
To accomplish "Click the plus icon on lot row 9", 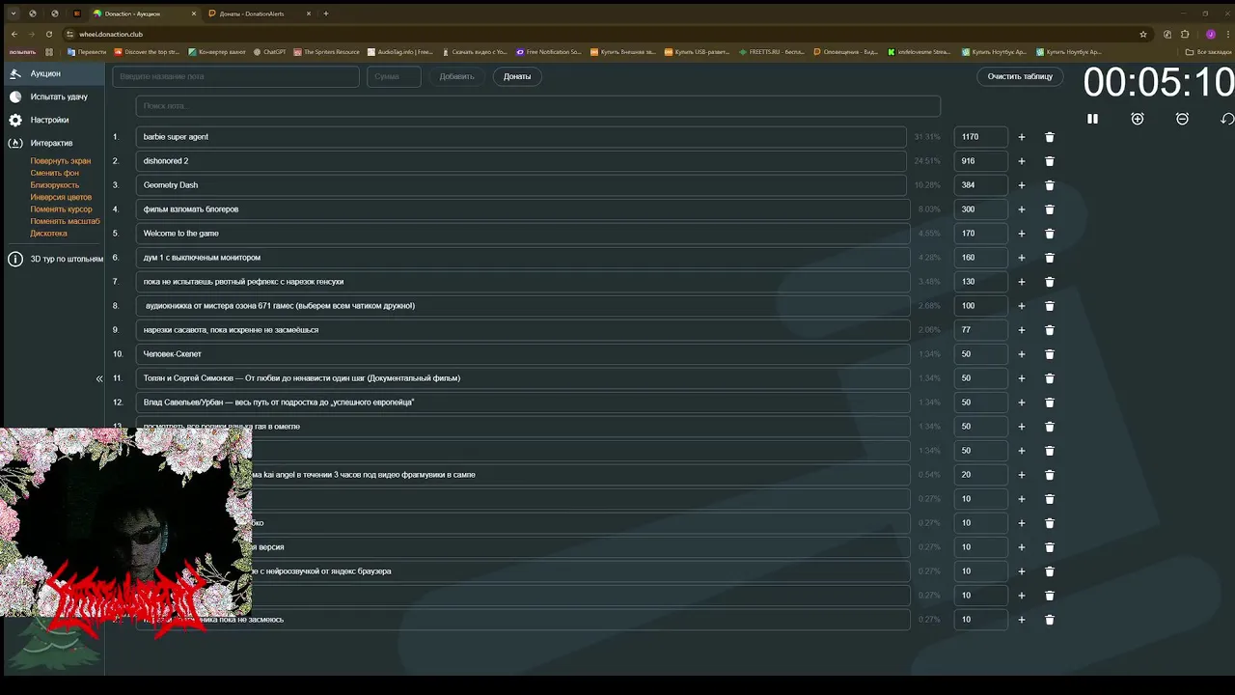I will pyautogui.click(x=1022, y=330).
